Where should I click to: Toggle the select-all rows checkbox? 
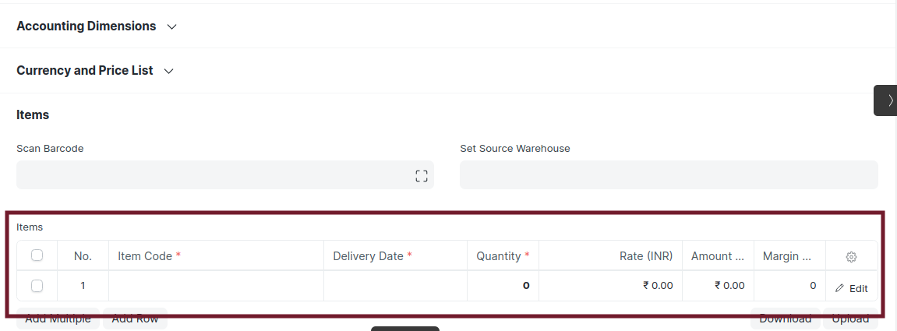click(x=37, y=255)
